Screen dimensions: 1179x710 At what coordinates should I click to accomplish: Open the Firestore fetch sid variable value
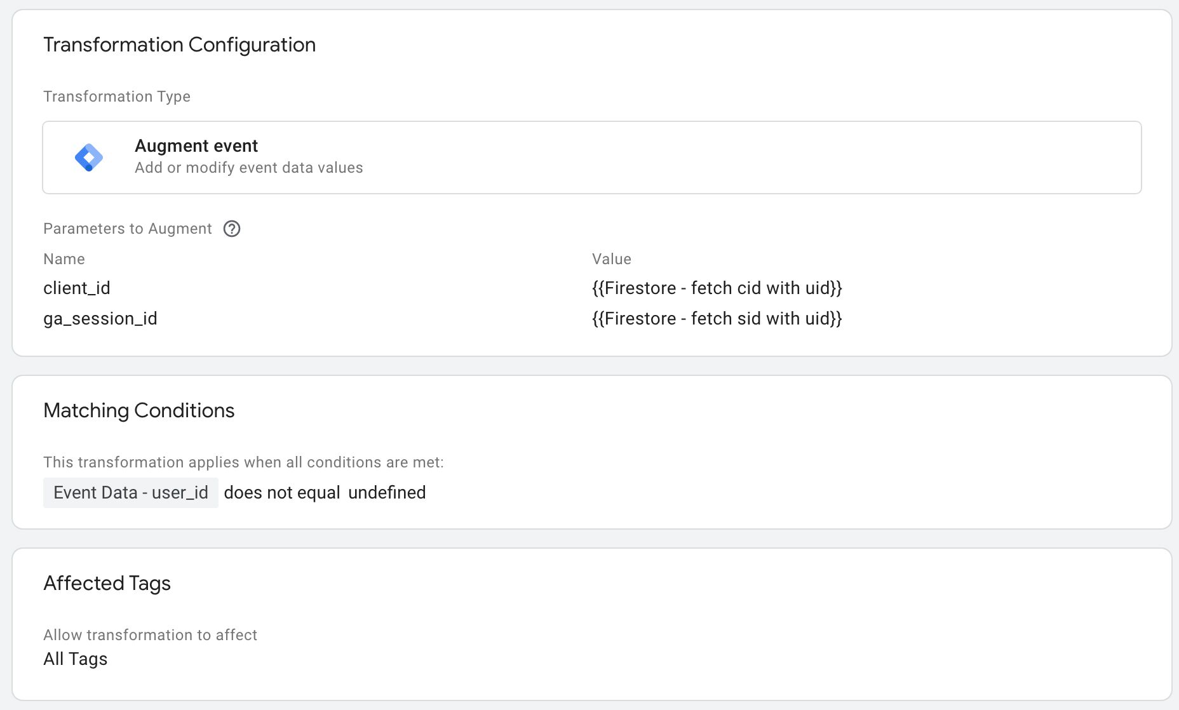(717, 319)
